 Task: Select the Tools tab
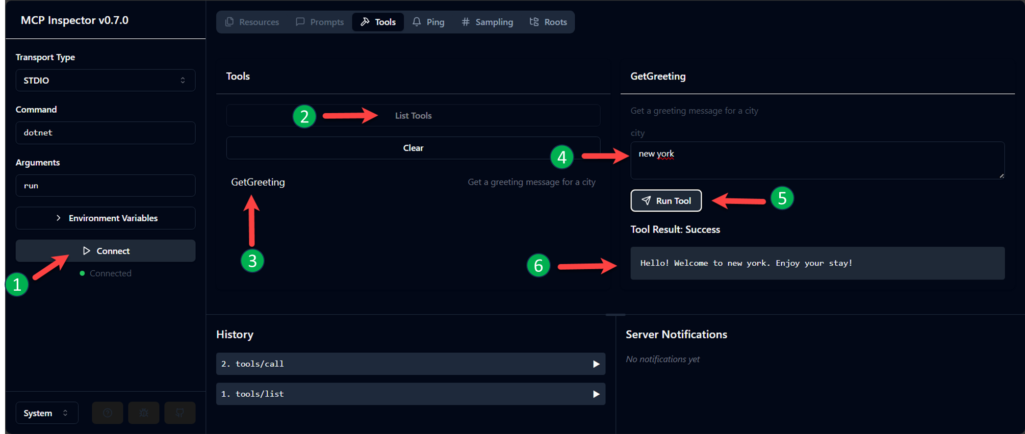(x=378, y=22)
